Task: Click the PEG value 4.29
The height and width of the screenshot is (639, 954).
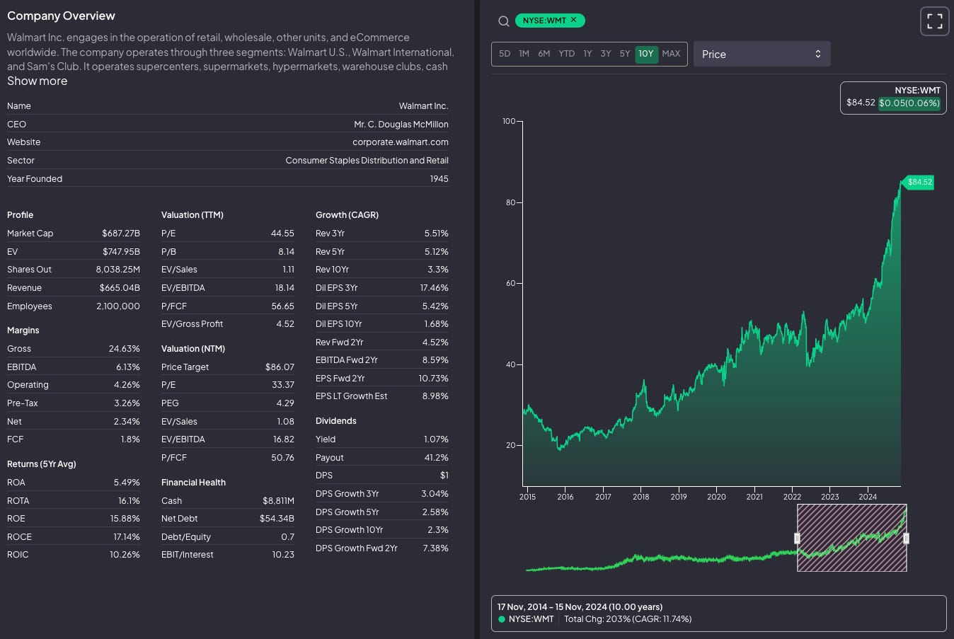Action: [285, 403]
